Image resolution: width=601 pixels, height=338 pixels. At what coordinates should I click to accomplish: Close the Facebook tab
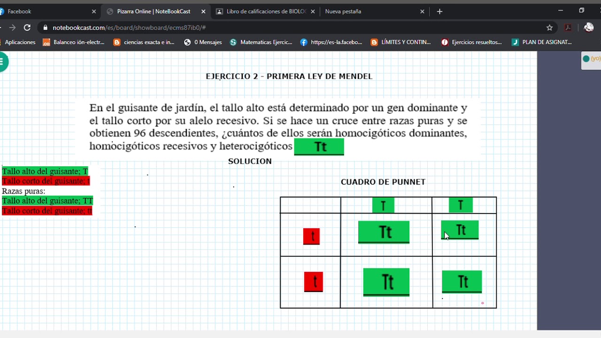[x=94, y=11]
